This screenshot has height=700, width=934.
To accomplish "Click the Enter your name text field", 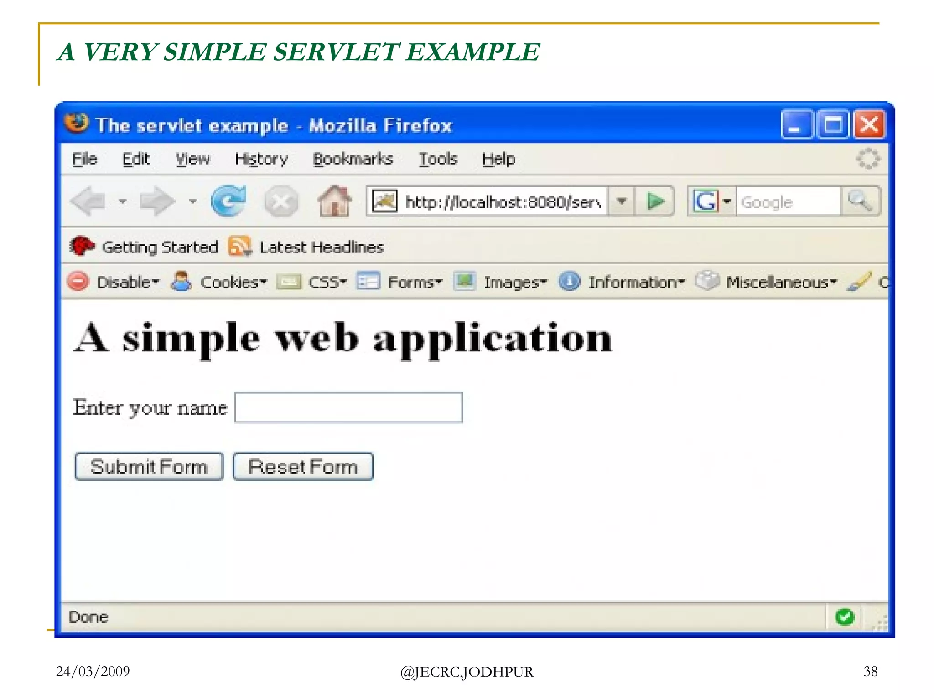I will click(x=348, y=407).
